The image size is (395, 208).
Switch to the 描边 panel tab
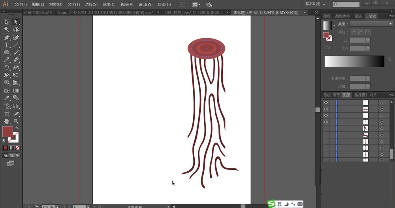(x=358, y=16)
